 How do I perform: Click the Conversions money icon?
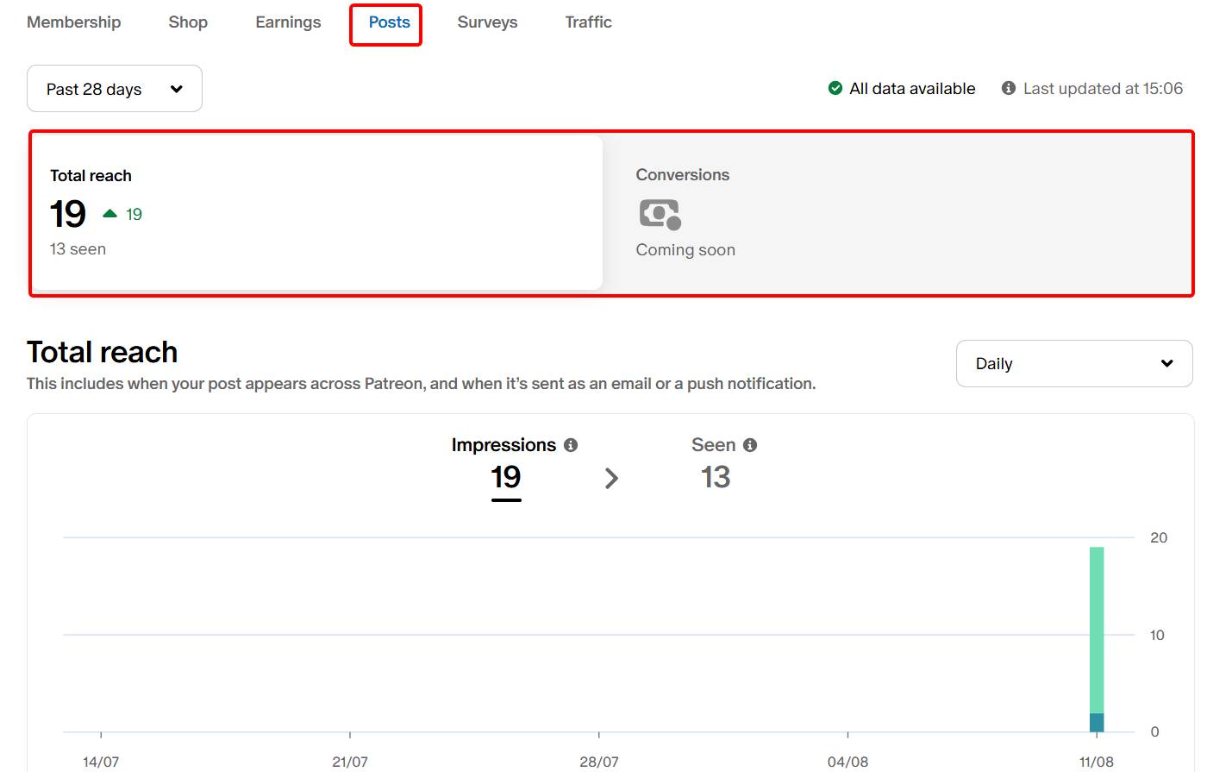click(x=660, y=214)
